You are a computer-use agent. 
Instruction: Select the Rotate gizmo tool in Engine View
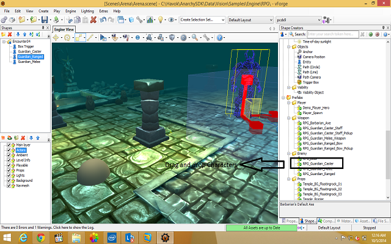(x=67, y=38)
